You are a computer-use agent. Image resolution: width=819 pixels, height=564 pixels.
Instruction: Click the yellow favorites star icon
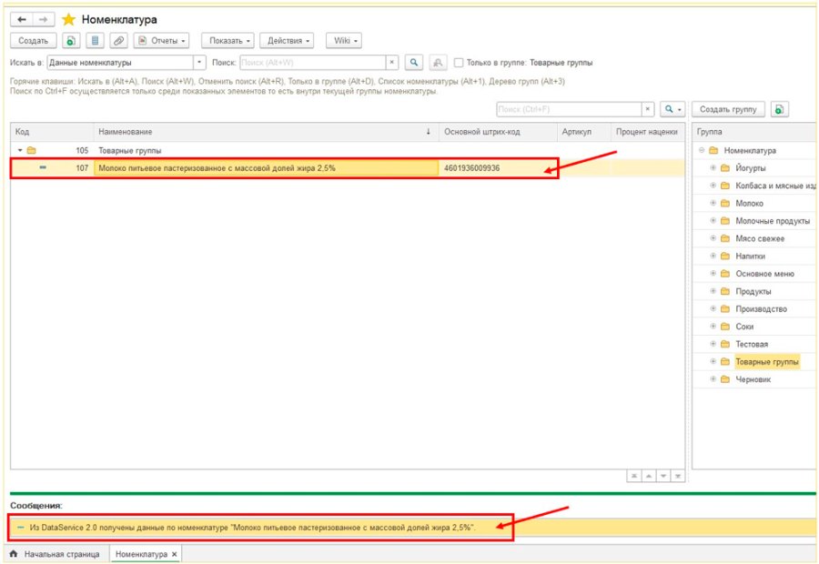[x=68, y=20]
